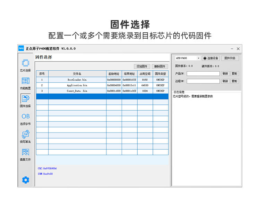Click the 连接设备 connect device button
The height and width of the screenshot is (208, 260).
point(211,58)
